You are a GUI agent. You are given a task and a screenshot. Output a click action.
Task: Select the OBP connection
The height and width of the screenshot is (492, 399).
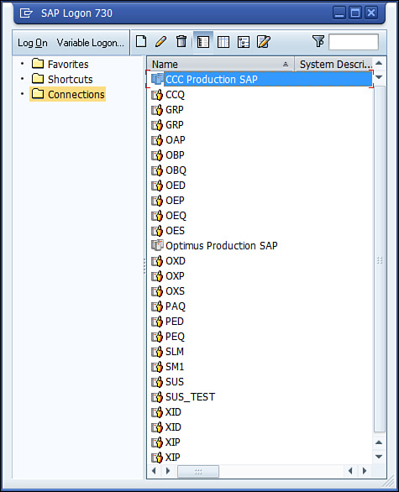(175, 155)
